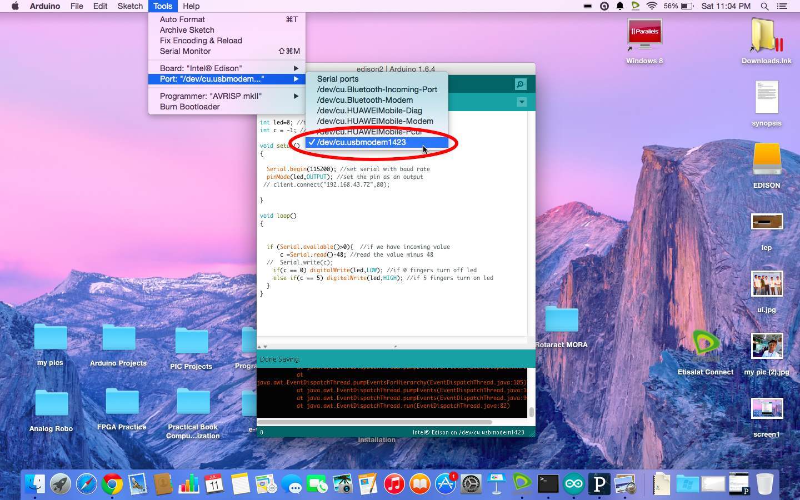
Task: Click the notification bell menu bar icon
Action: (620, 6)
